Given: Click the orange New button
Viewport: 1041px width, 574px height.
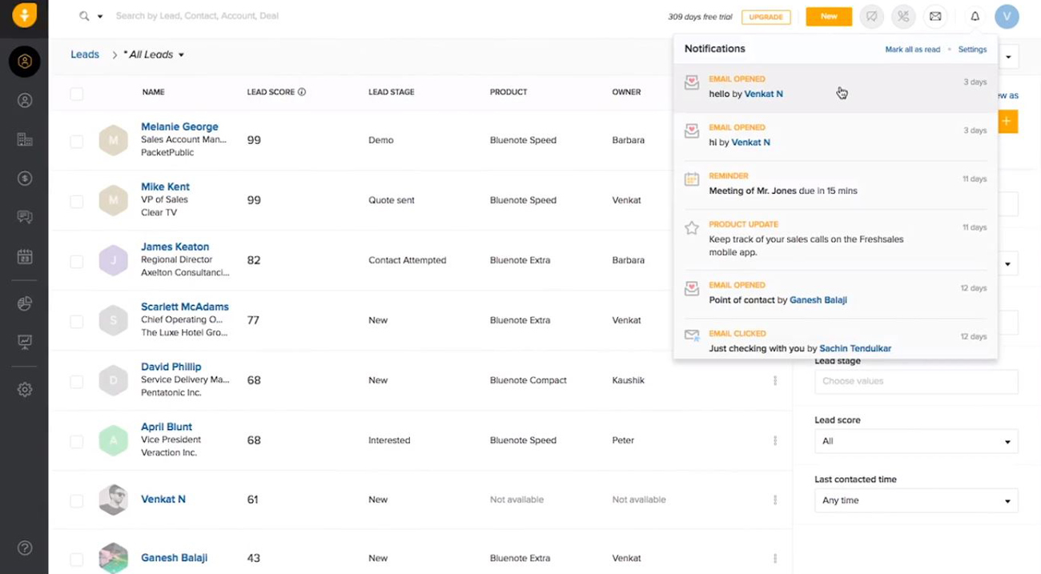Looking at the screenshot, I should [x=829, y=16].
